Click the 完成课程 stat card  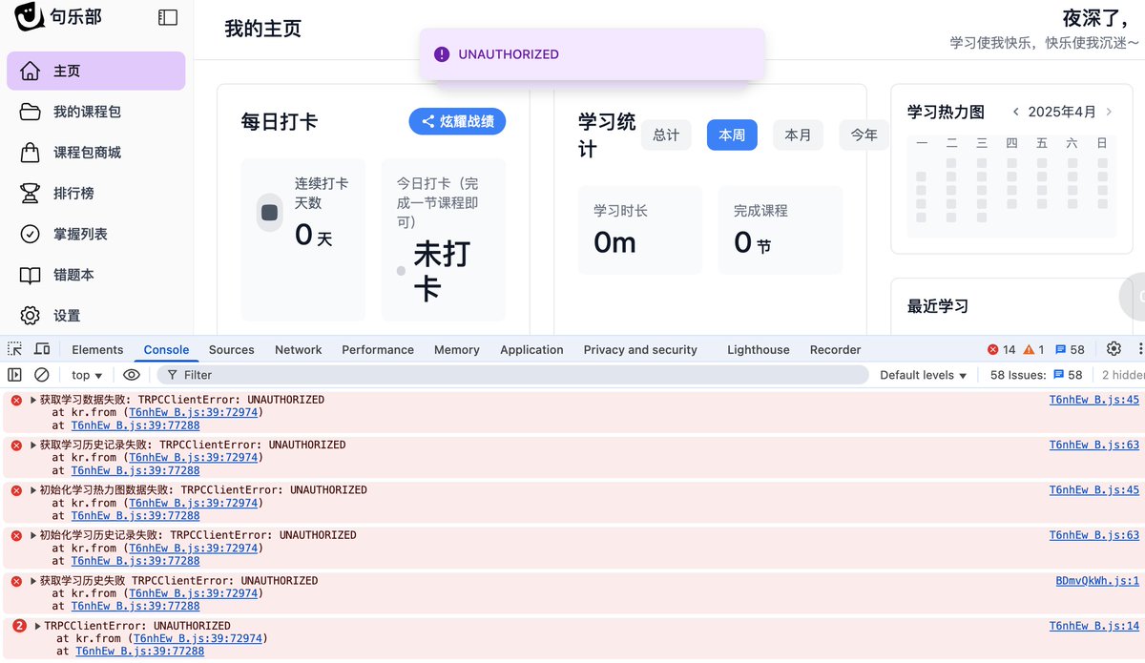[781, 230]
